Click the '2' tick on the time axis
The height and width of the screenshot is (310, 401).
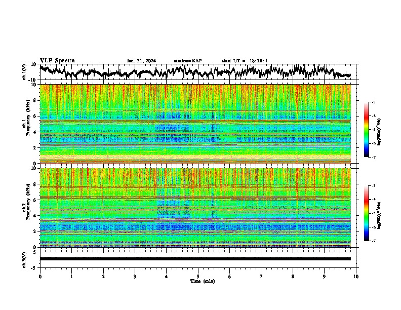click(x=103, y=277)
